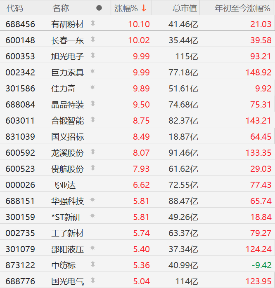Click the marker icon beside 贵航股份
Image resolution: width=275 pixels, height=288 pixels.
click(x=93, y=168)
